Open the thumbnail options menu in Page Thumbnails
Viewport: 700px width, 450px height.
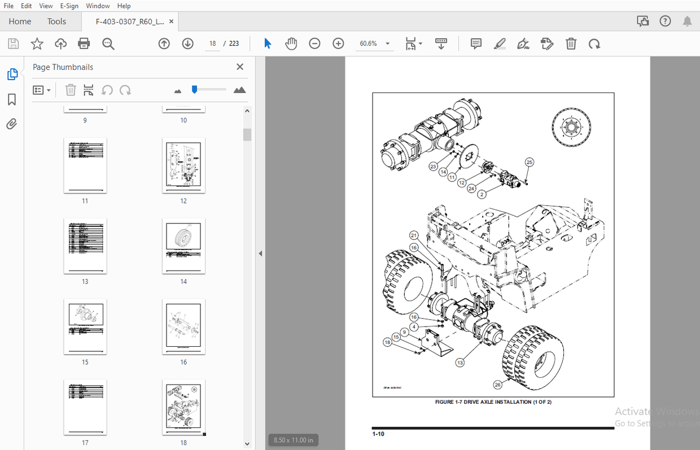point(42,90)
